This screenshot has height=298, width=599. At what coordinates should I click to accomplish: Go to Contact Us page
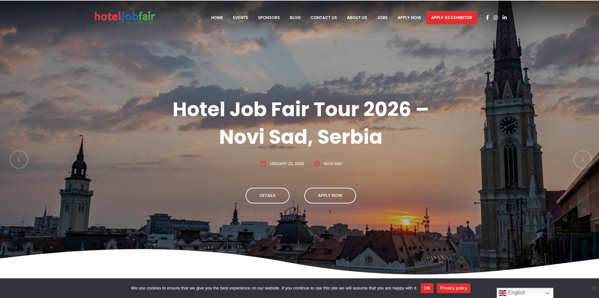pos(324,18)
